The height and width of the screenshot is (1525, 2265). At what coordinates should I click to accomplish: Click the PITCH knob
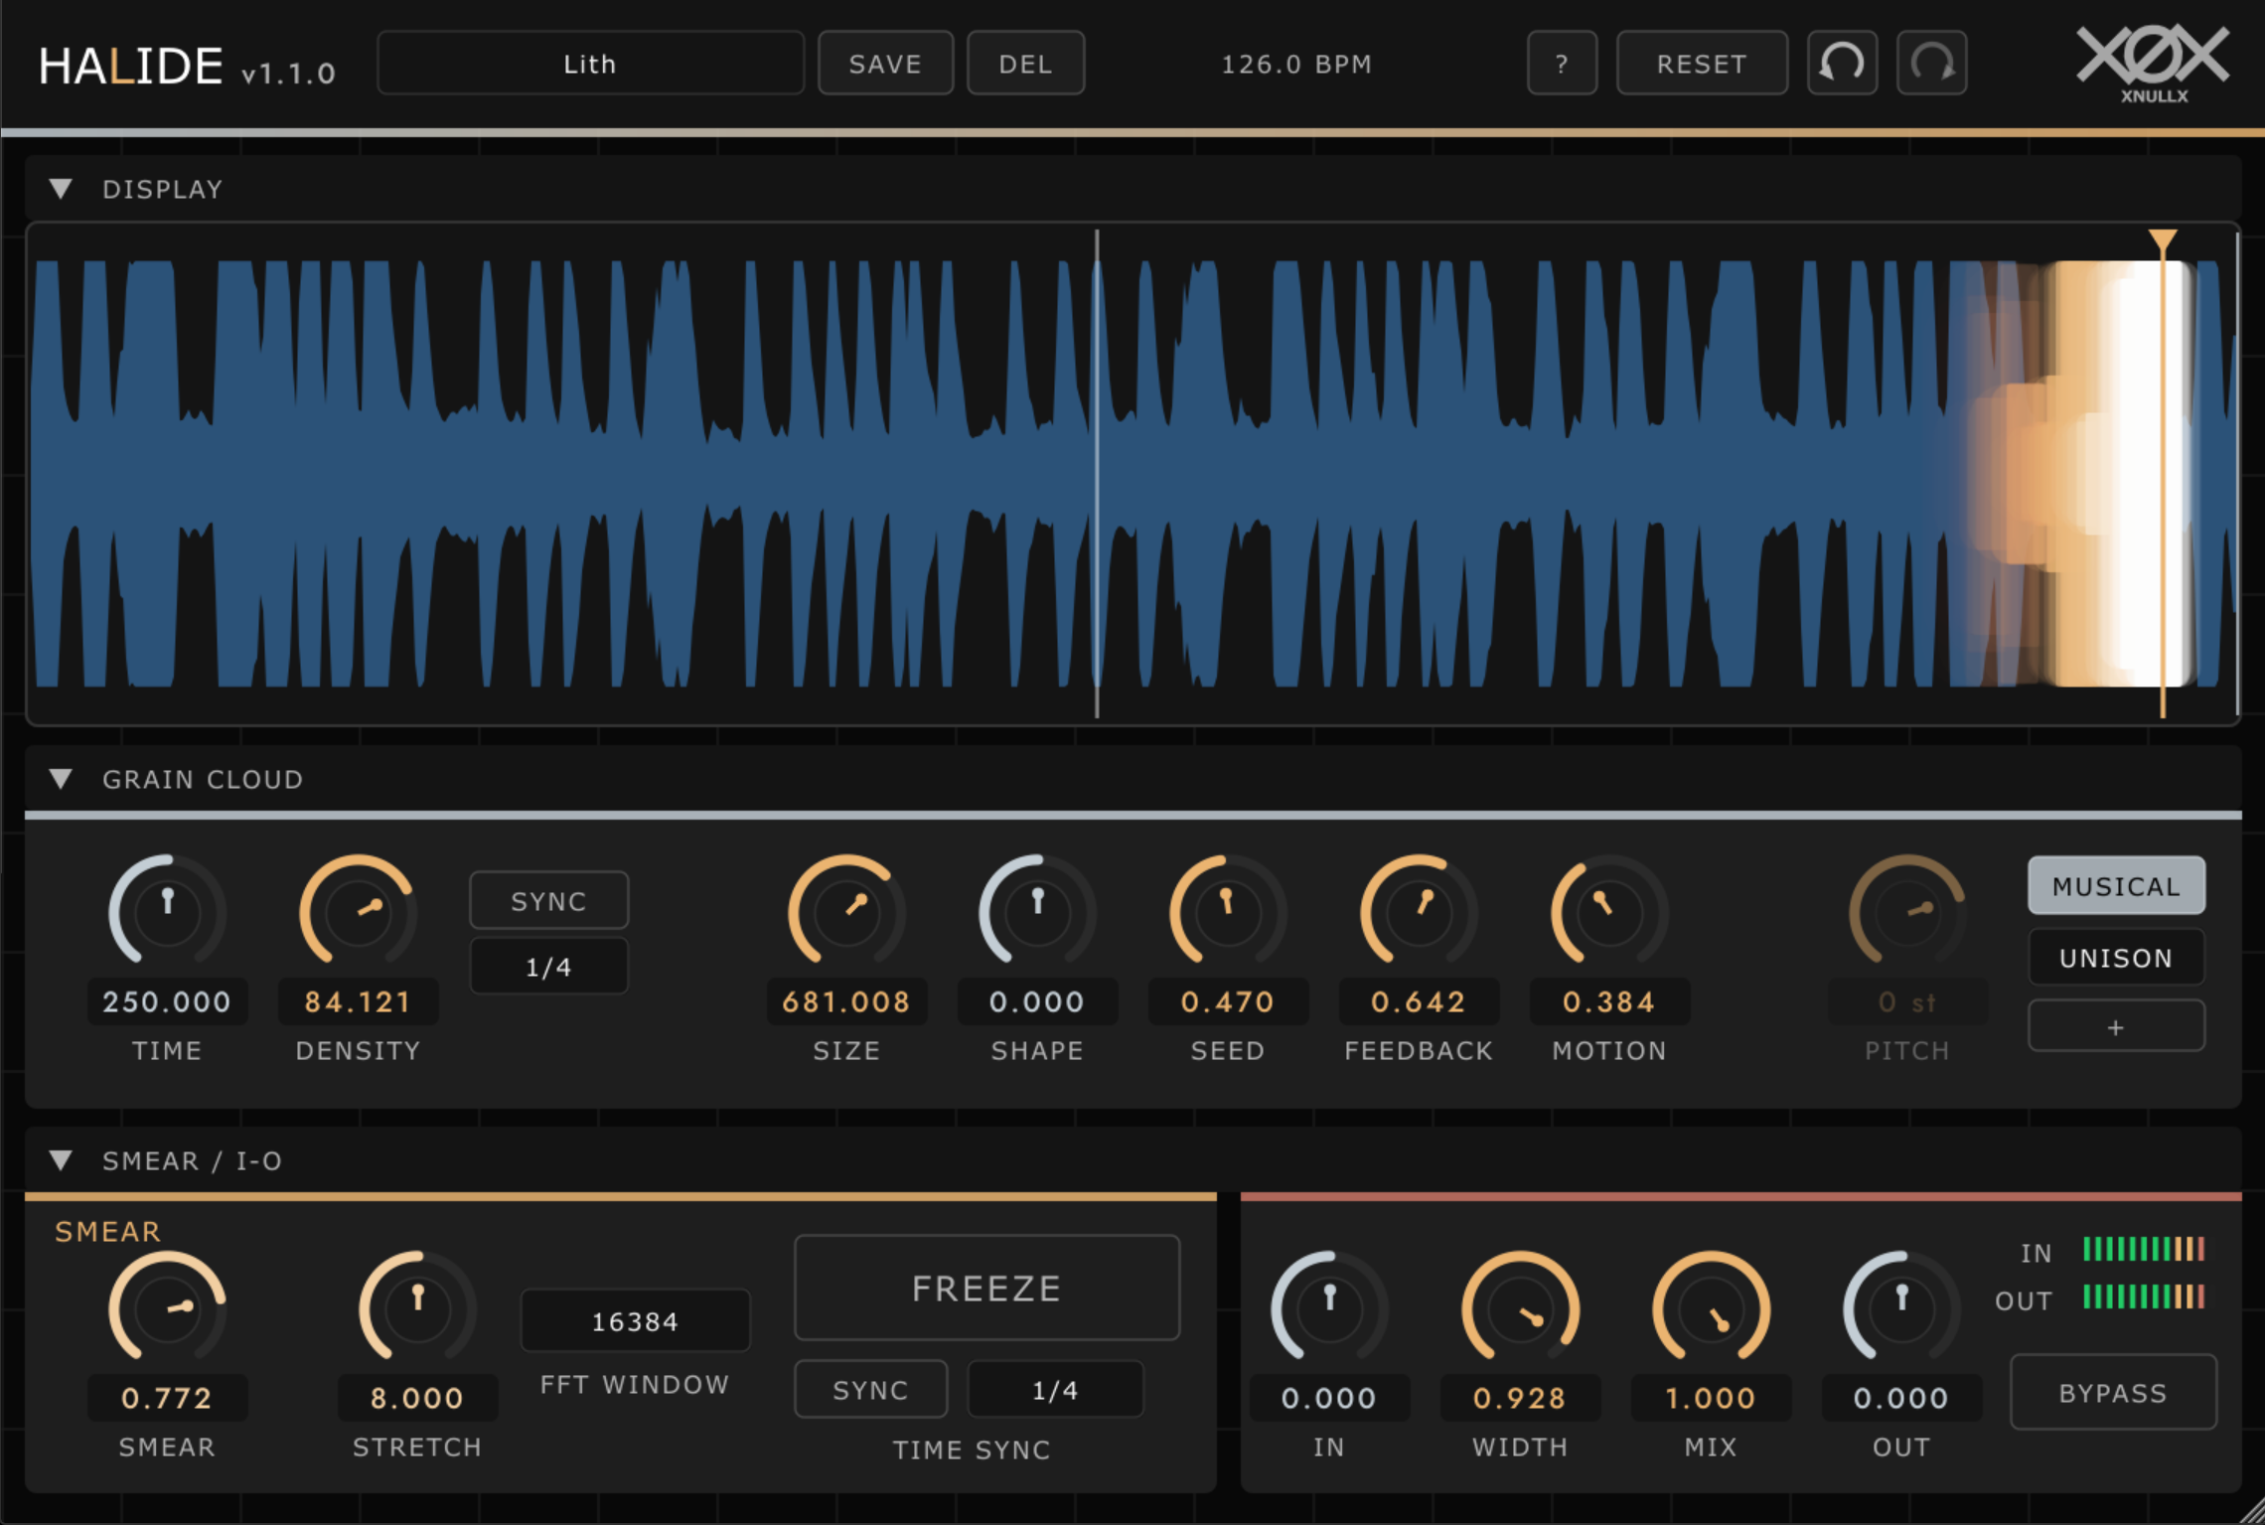tap(1907, 910)
